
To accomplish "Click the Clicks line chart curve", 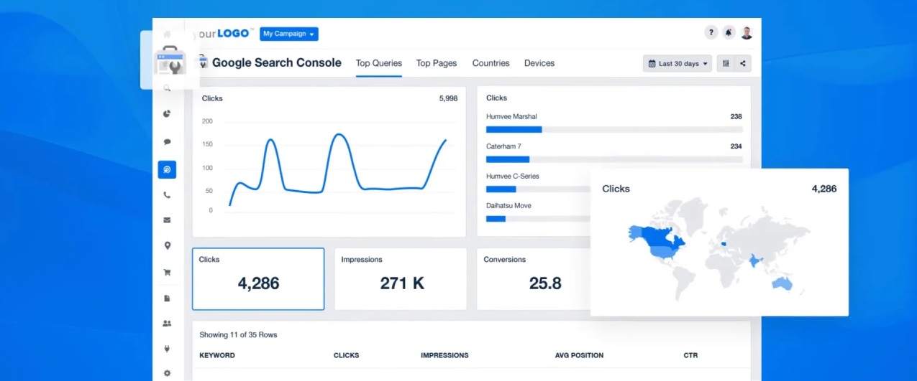I will point(337,169).
